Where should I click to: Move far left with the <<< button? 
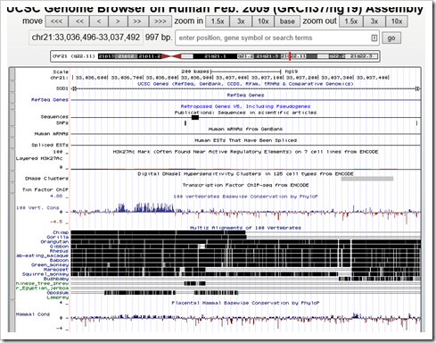[56, 21]
